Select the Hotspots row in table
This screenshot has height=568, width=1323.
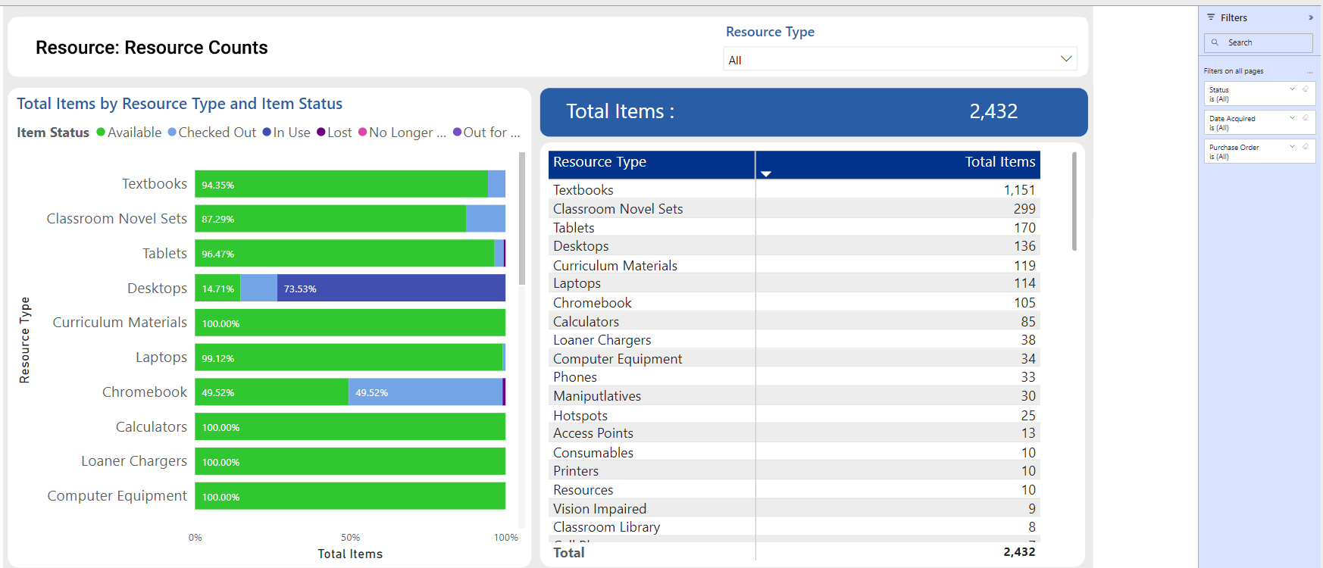click(x=794, y=415)
